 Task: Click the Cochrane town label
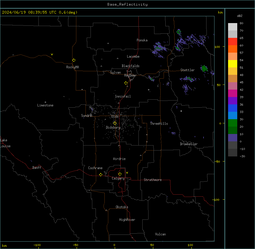coord(95,168)
